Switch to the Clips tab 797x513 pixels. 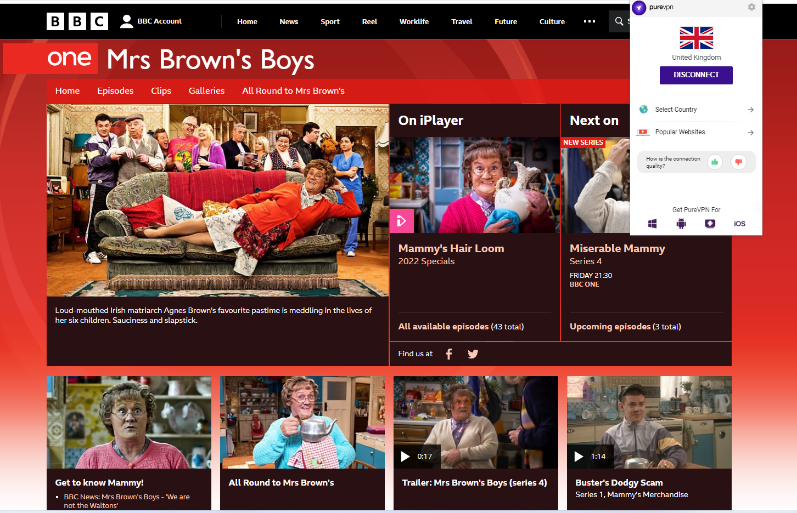[161, 91]
